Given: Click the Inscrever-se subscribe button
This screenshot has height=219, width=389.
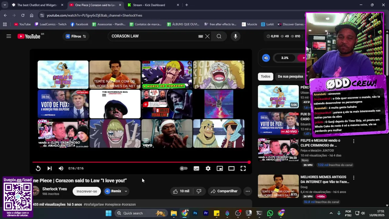Looking at the screenshot, I should point(87,191).
